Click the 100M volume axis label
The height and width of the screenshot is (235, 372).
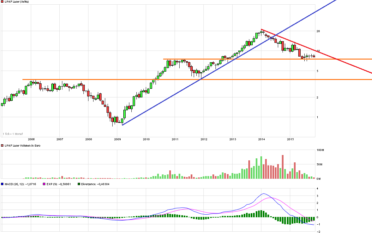click(x=320, y=150)
